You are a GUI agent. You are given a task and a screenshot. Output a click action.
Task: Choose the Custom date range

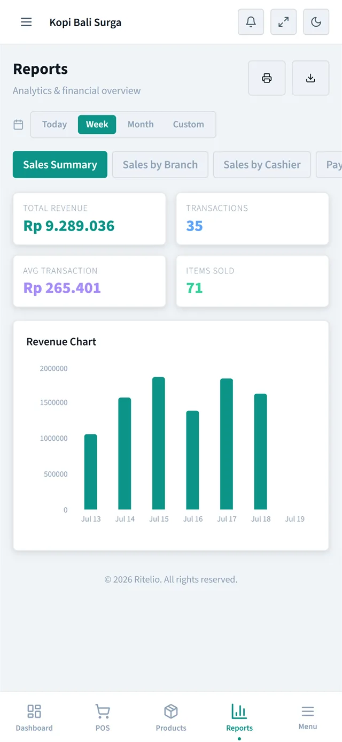tap(188, 124)
